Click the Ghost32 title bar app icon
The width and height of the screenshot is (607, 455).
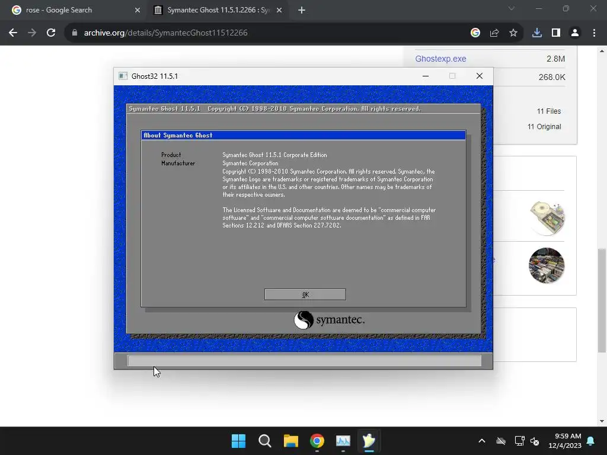(123, 76)
